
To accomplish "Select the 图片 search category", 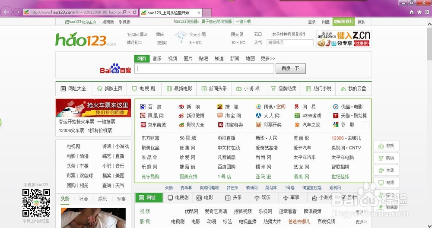I will (188, 59).
